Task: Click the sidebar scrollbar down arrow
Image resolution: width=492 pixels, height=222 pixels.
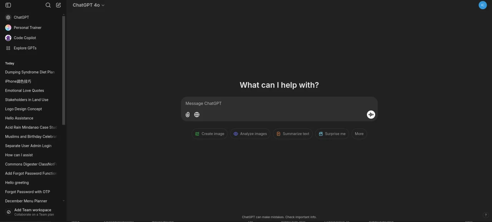Action: (x=64, y=201)
